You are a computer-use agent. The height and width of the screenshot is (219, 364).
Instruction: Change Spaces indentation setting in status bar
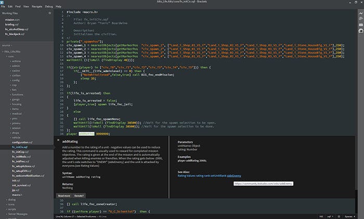tap(349, 216)
